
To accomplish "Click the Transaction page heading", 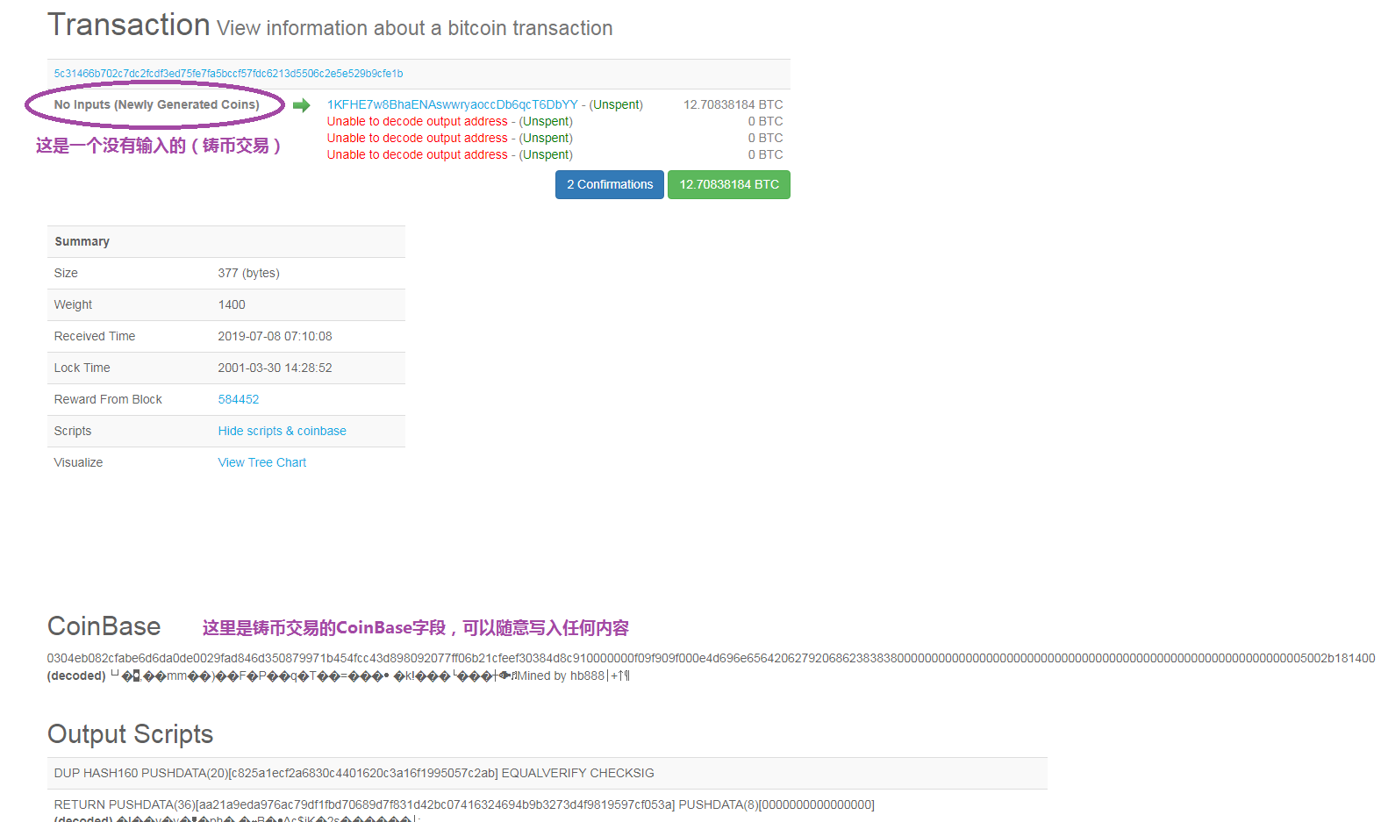I will pyautogui.click(x=129, y=25).
